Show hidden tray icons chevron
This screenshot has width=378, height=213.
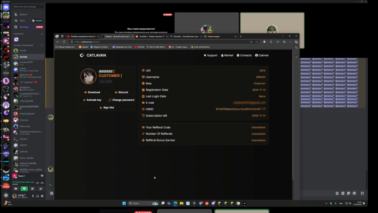click(x=327, y=203)
